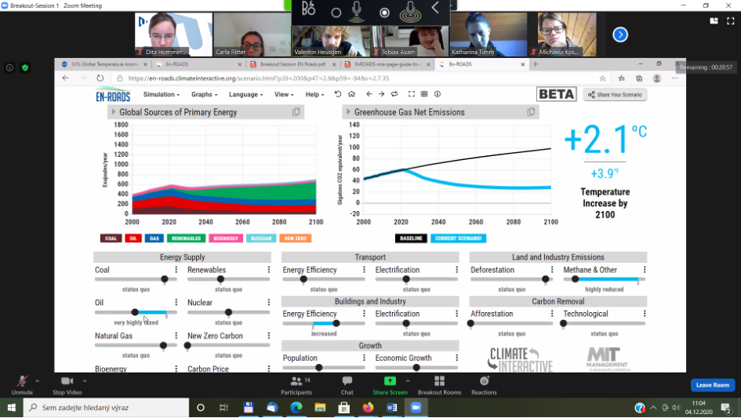This screenshot has width=741, height=418.
Task: Click the browser address bar URL
Action: pos(259,78)
